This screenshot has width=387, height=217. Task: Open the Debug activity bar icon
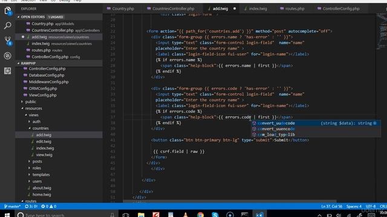(8, 56)
